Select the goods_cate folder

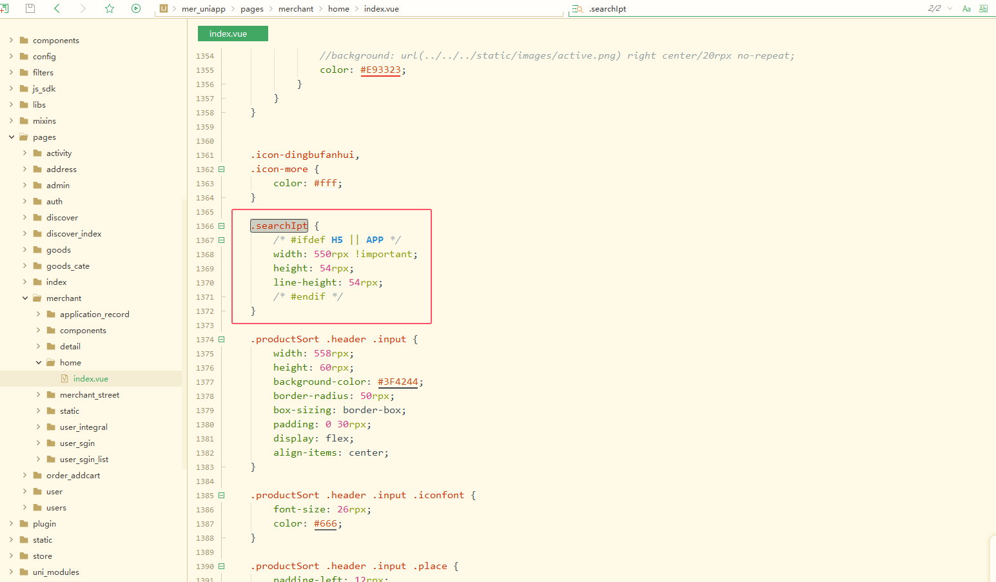(68, 266)
